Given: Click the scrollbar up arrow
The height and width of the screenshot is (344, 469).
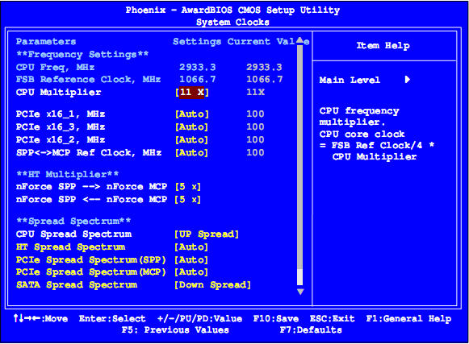Looking at the screenshot, I should pyautogui.click(x=300, y=40).
